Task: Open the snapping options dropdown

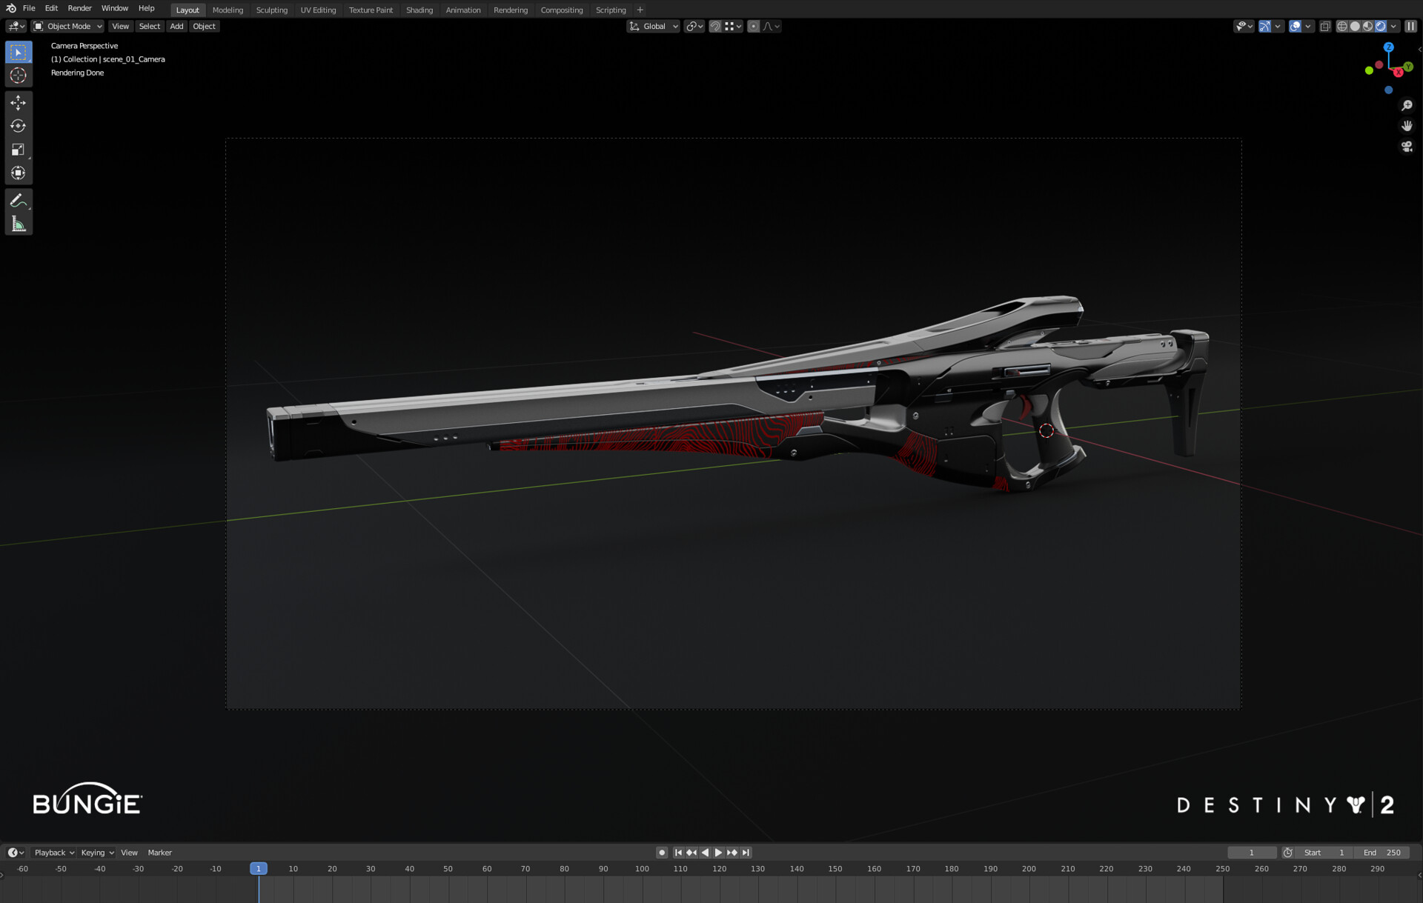Action: click(x=734, y=27)
